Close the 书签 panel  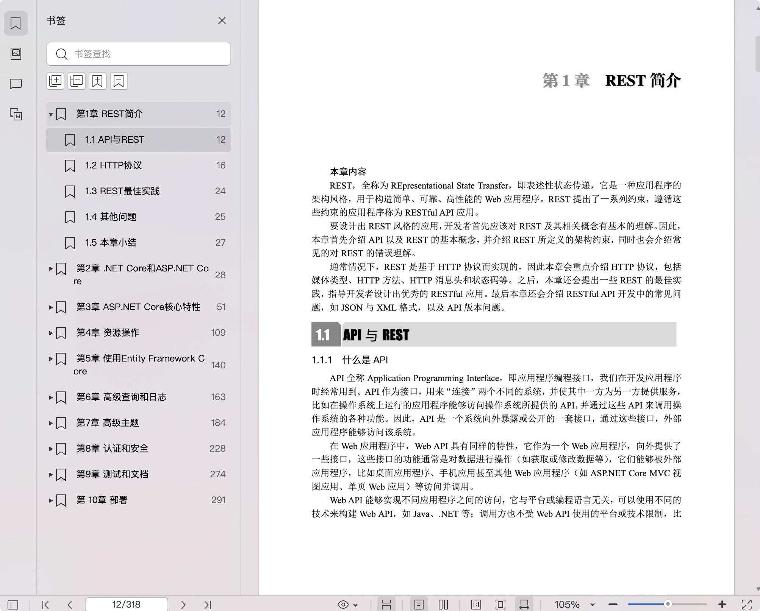tap(222, 20)
